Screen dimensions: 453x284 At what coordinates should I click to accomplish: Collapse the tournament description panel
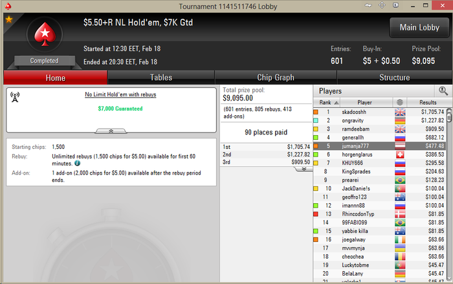(x=111, y=131)
